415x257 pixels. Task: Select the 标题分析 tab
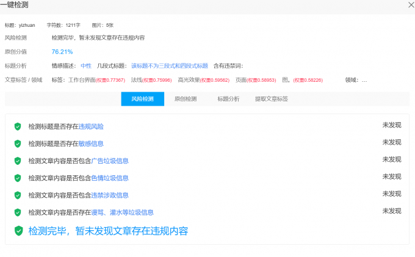click(228, 98)
